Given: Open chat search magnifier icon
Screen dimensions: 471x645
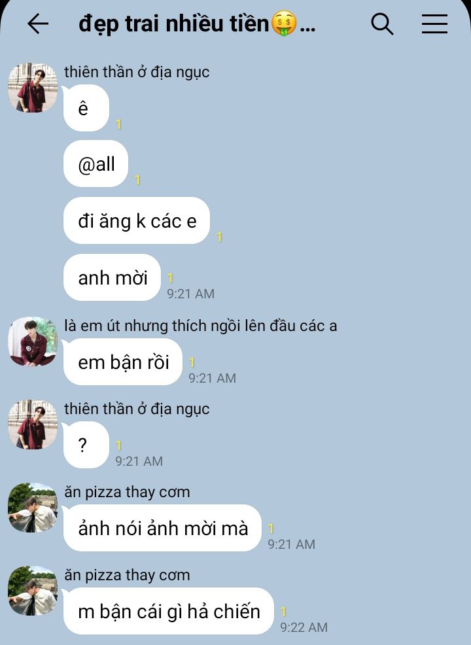Looking at the screenshot, I should click(382, 24).
